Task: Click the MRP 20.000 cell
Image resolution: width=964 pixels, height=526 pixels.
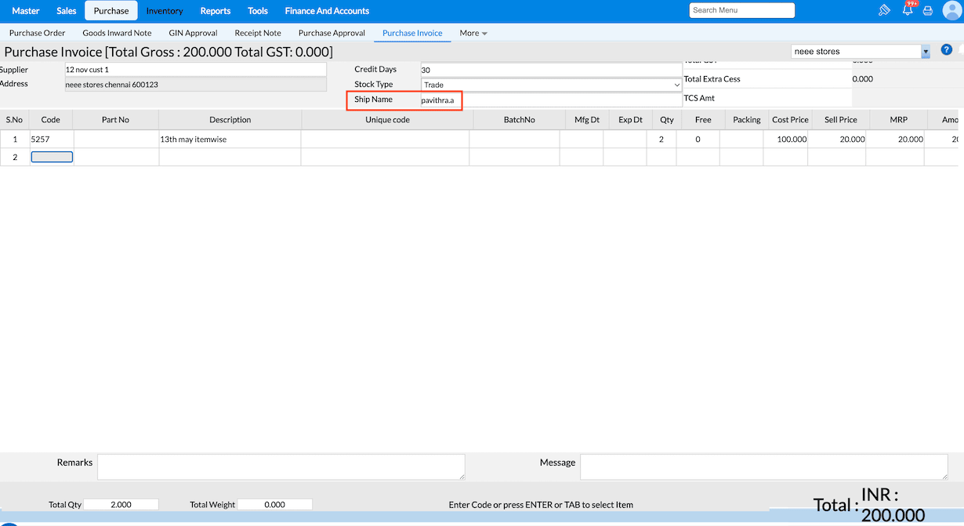Action: click(x=895, y=139)
